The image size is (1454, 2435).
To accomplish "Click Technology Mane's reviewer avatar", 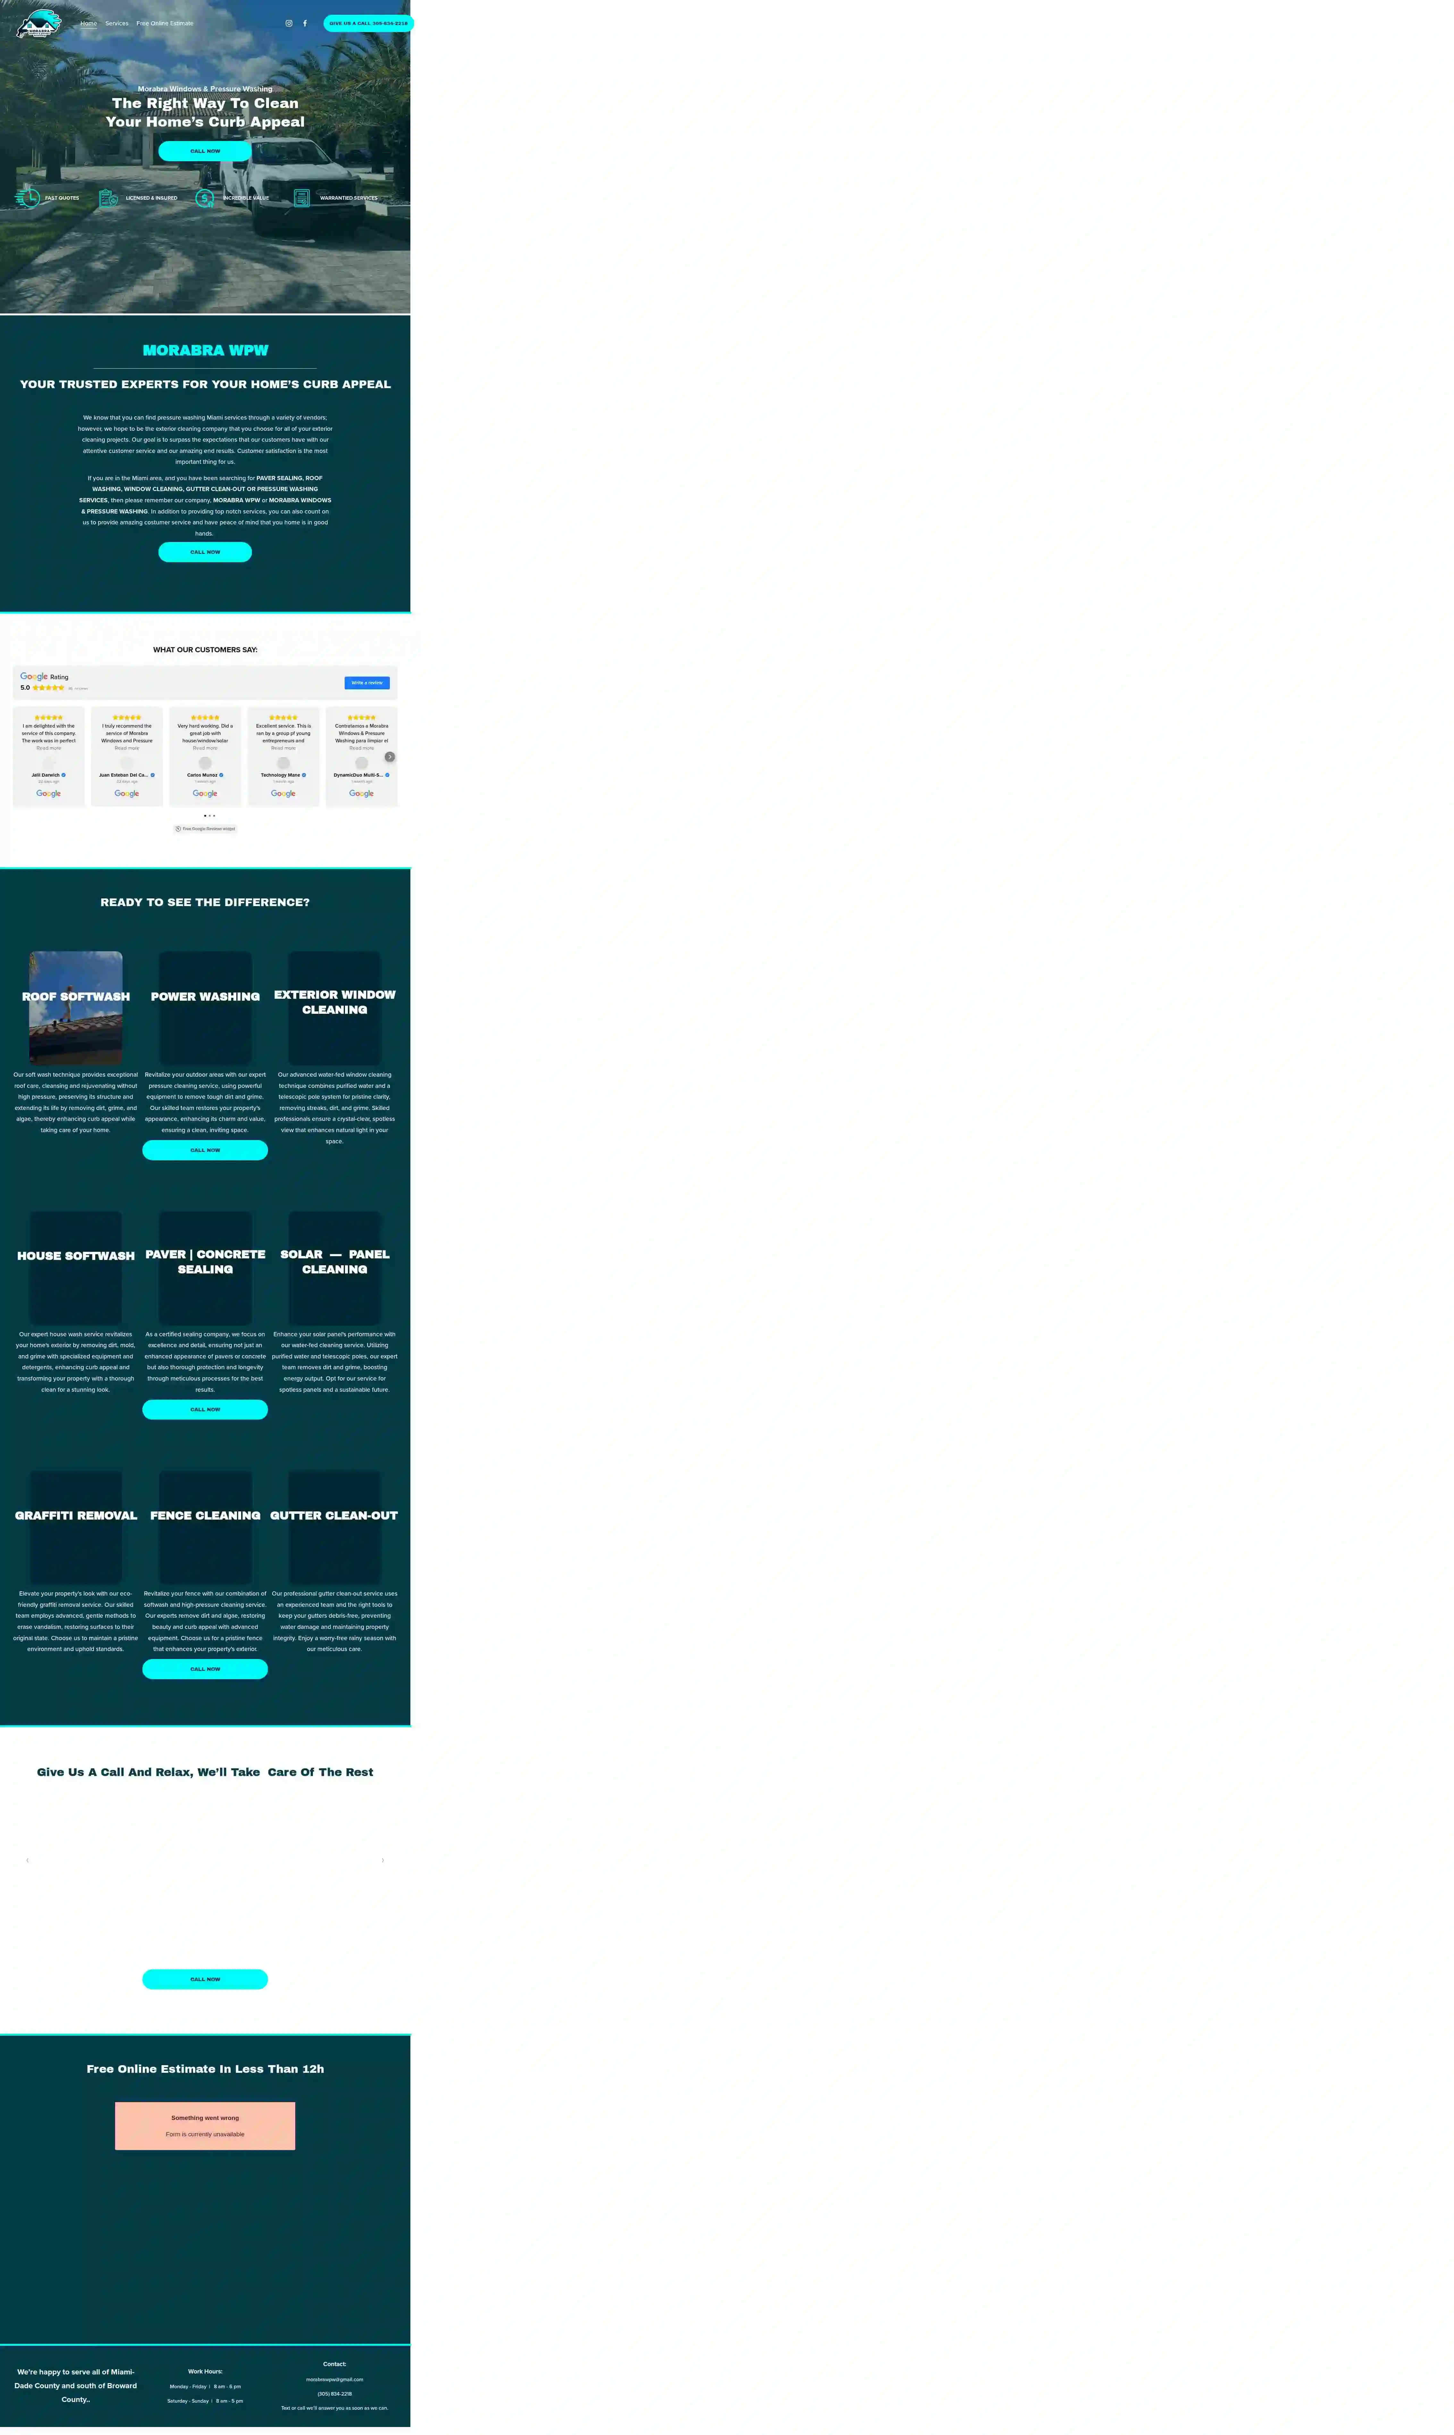I will 283,763.
